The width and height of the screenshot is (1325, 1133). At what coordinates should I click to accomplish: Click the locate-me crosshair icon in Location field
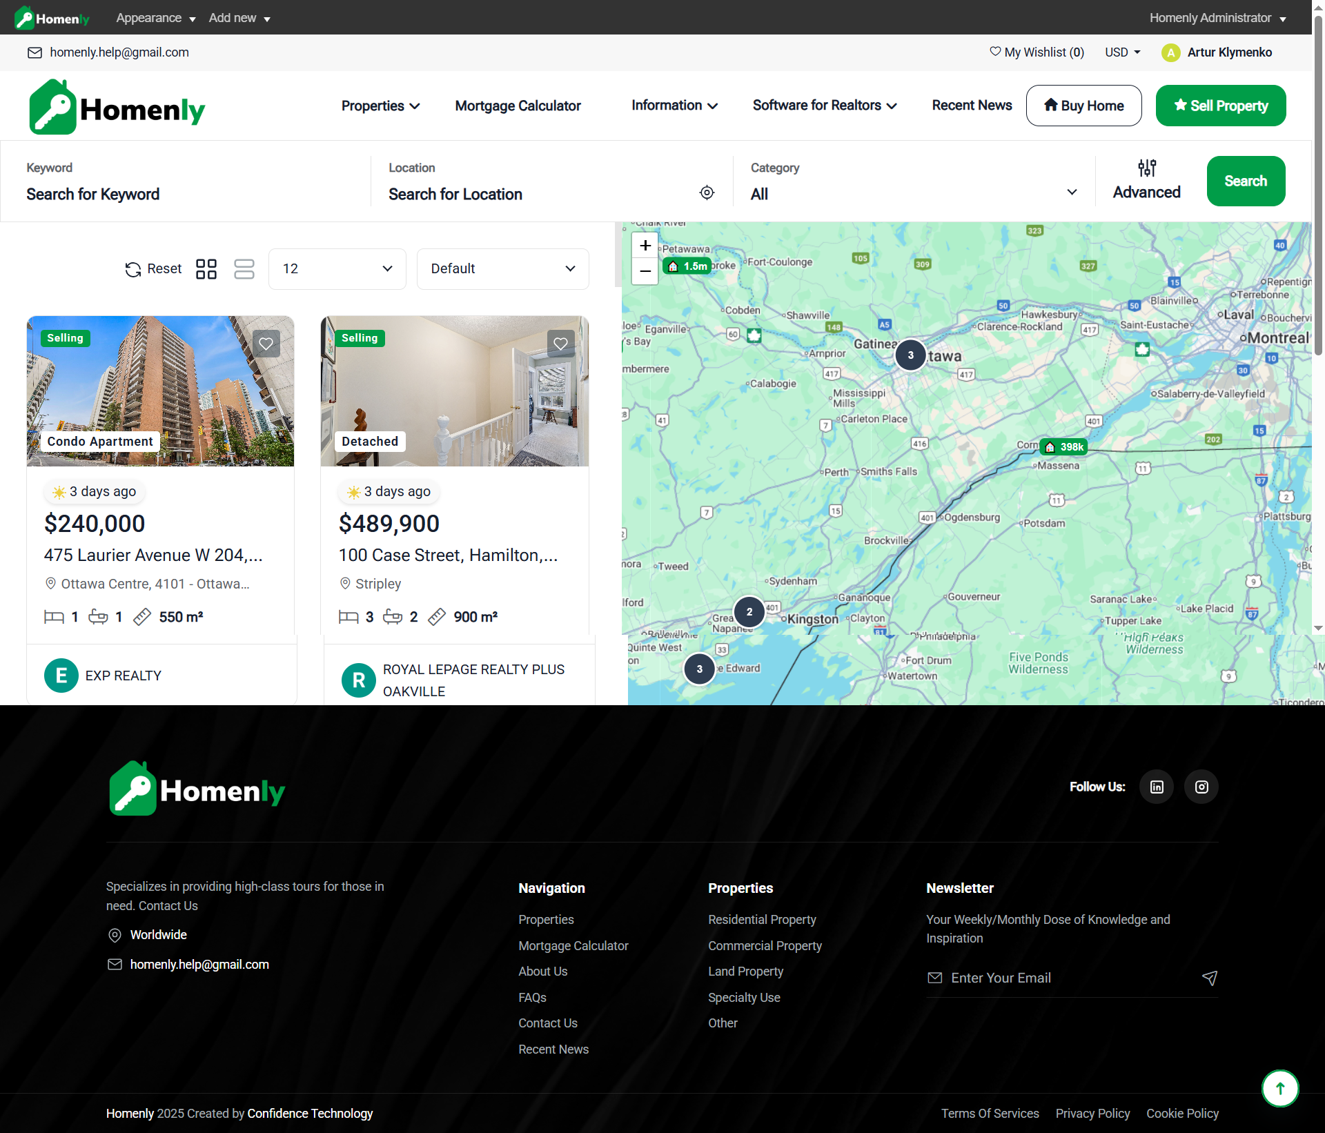point(707,193)
